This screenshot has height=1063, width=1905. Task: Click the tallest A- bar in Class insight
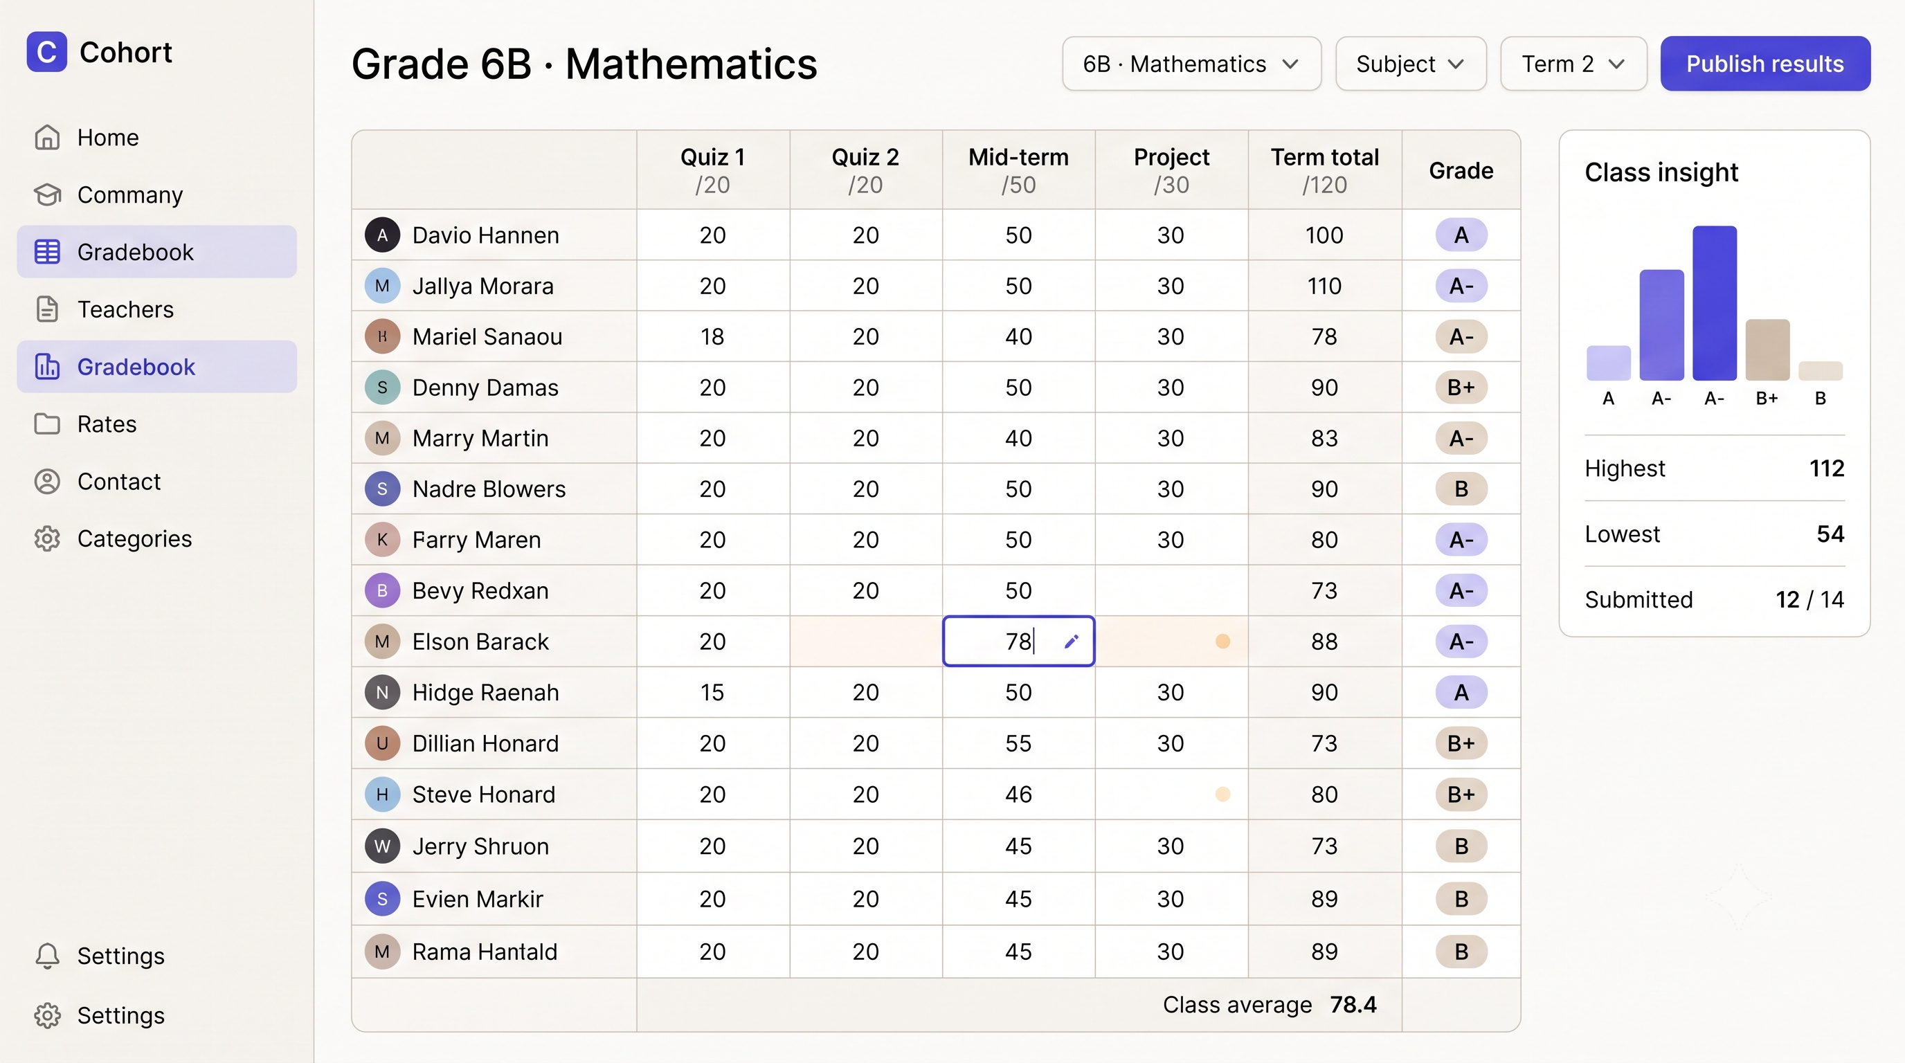point(1714,303)
